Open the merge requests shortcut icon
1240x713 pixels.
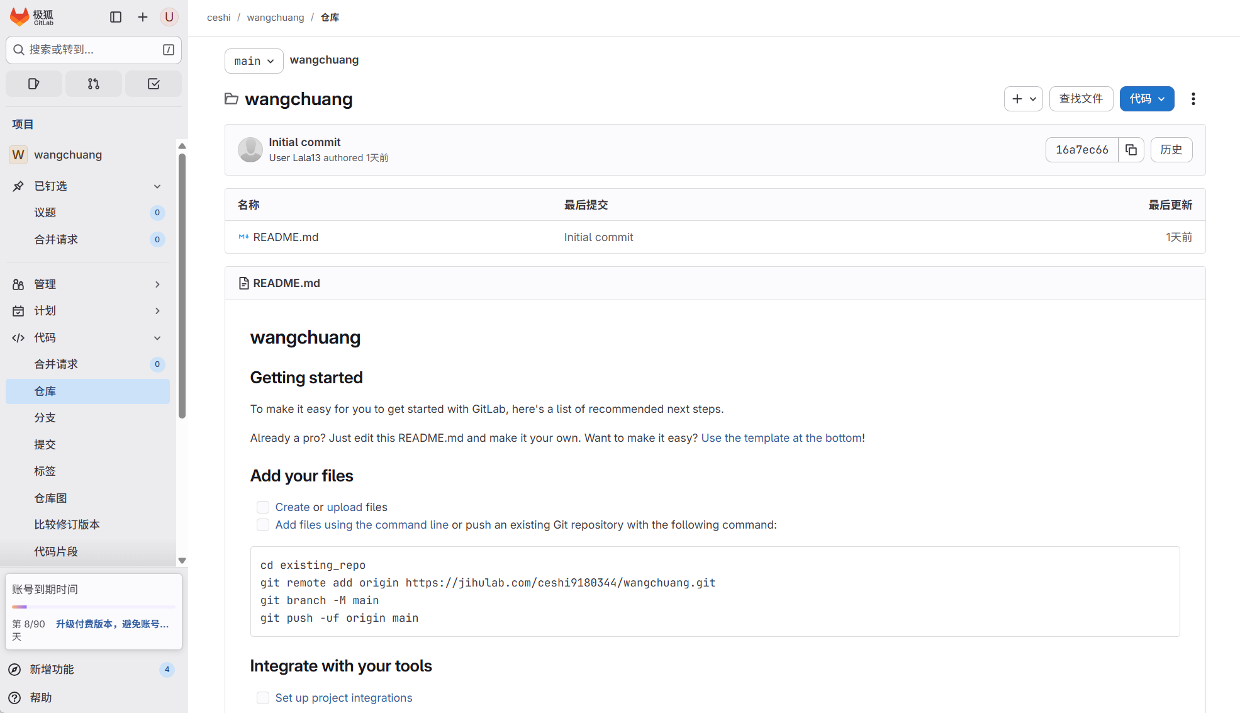click(x=94, y=84)
